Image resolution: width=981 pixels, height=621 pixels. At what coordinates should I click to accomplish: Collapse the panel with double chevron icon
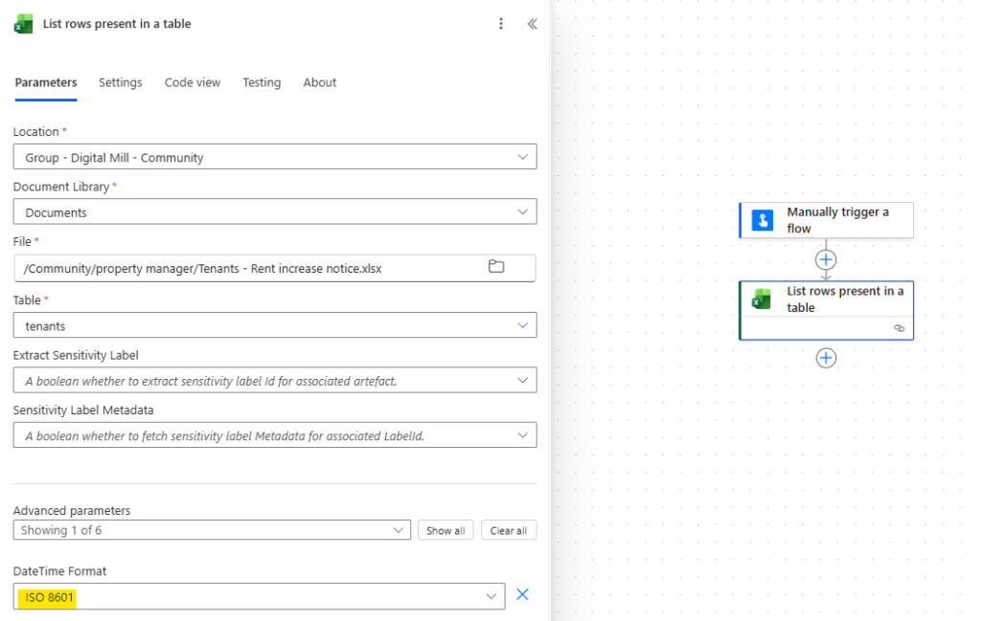coord(532,24)
